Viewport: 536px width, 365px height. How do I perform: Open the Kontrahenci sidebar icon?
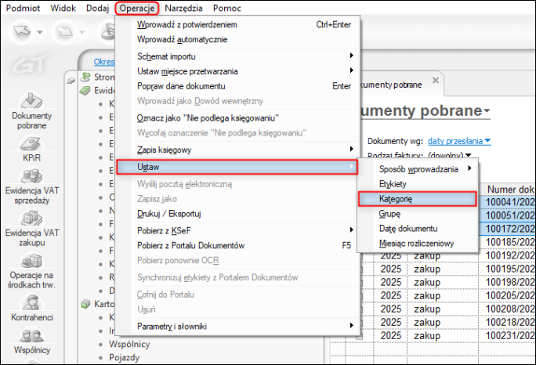(x=31, y=310)
